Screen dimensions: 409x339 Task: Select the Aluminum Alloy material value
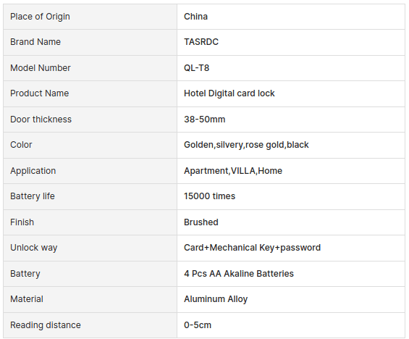[216, 299]
